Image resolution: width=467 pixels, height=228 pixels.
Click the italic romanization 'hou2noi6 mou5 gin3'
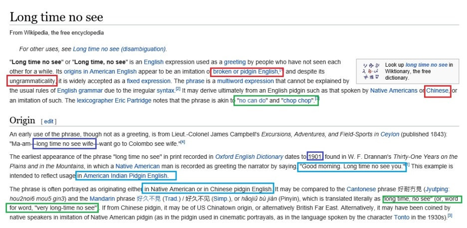[37, 199]
